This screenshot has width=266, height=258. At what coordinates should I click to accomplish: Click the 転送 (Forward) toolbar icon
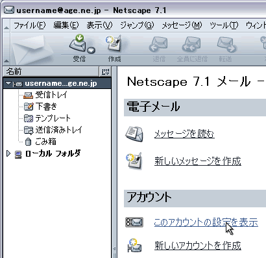[x=226, y=44]
